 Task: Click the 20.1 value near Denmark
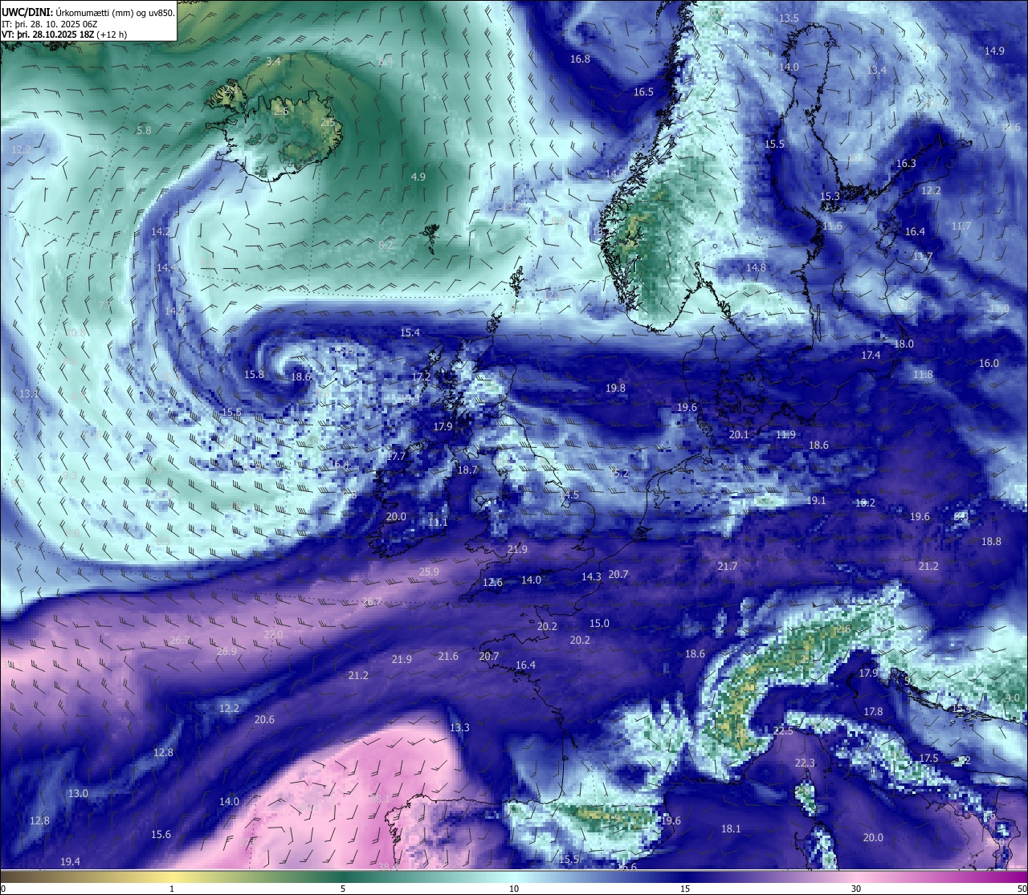coord(739,435)
